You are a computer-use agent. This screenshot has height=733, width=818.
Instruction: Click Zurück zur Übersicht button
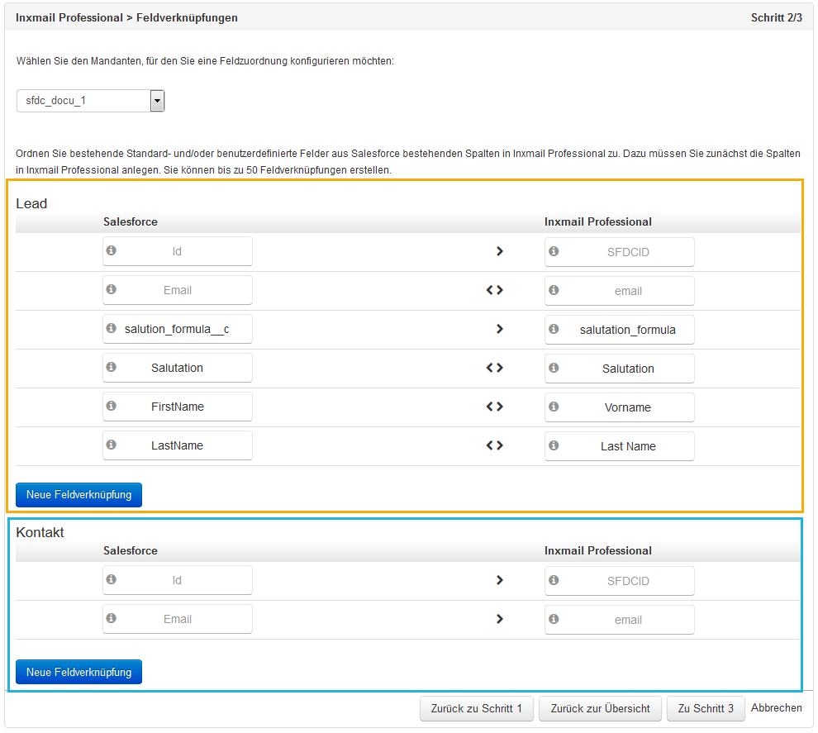600,708
